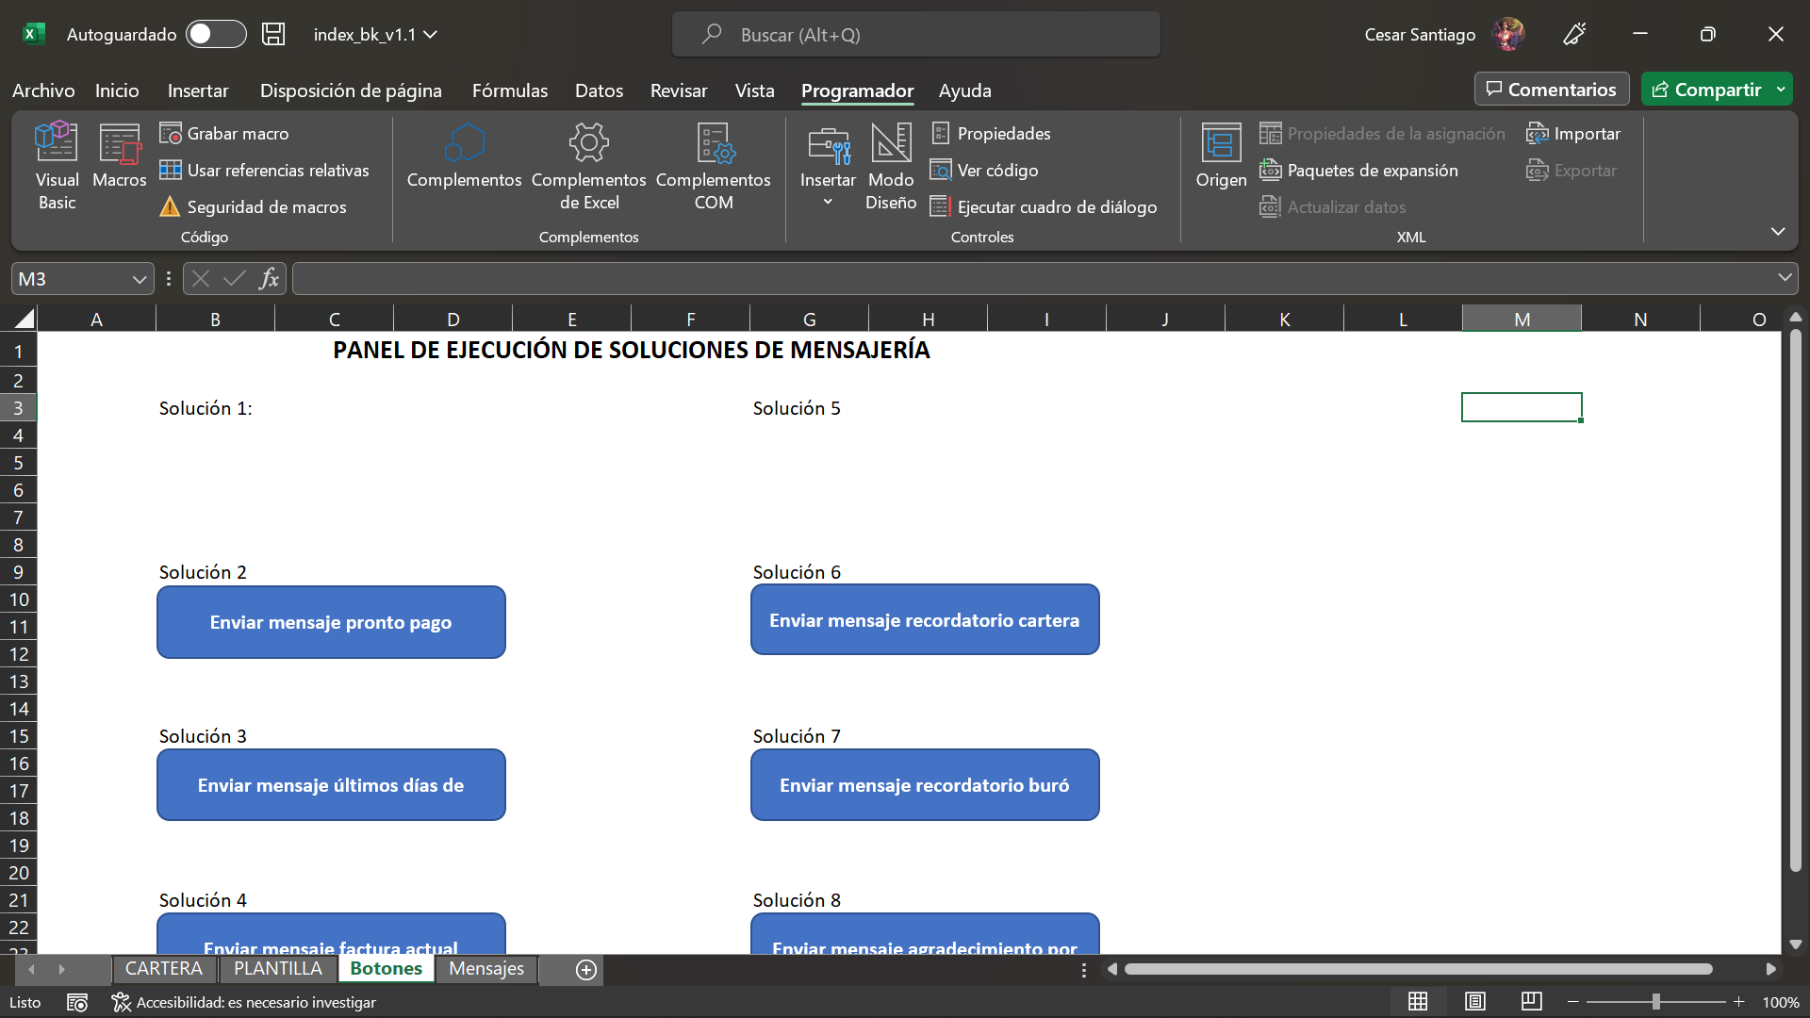Toggle Modo Diseño on
Image resolution: width=1810 pixels, height=1018 pixels.
click(890, 165)
